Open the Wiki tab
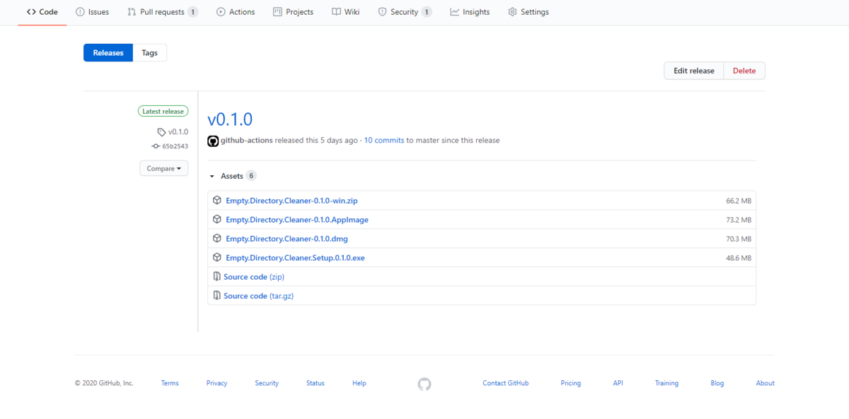 tap(346, 12)
